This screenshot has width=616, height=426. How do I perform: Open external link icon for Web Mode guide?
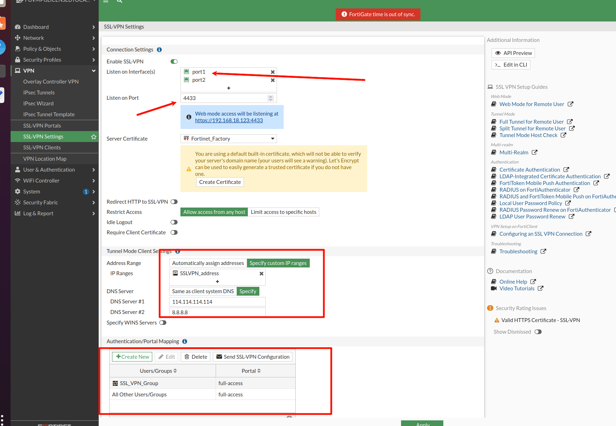coord(571,104)
